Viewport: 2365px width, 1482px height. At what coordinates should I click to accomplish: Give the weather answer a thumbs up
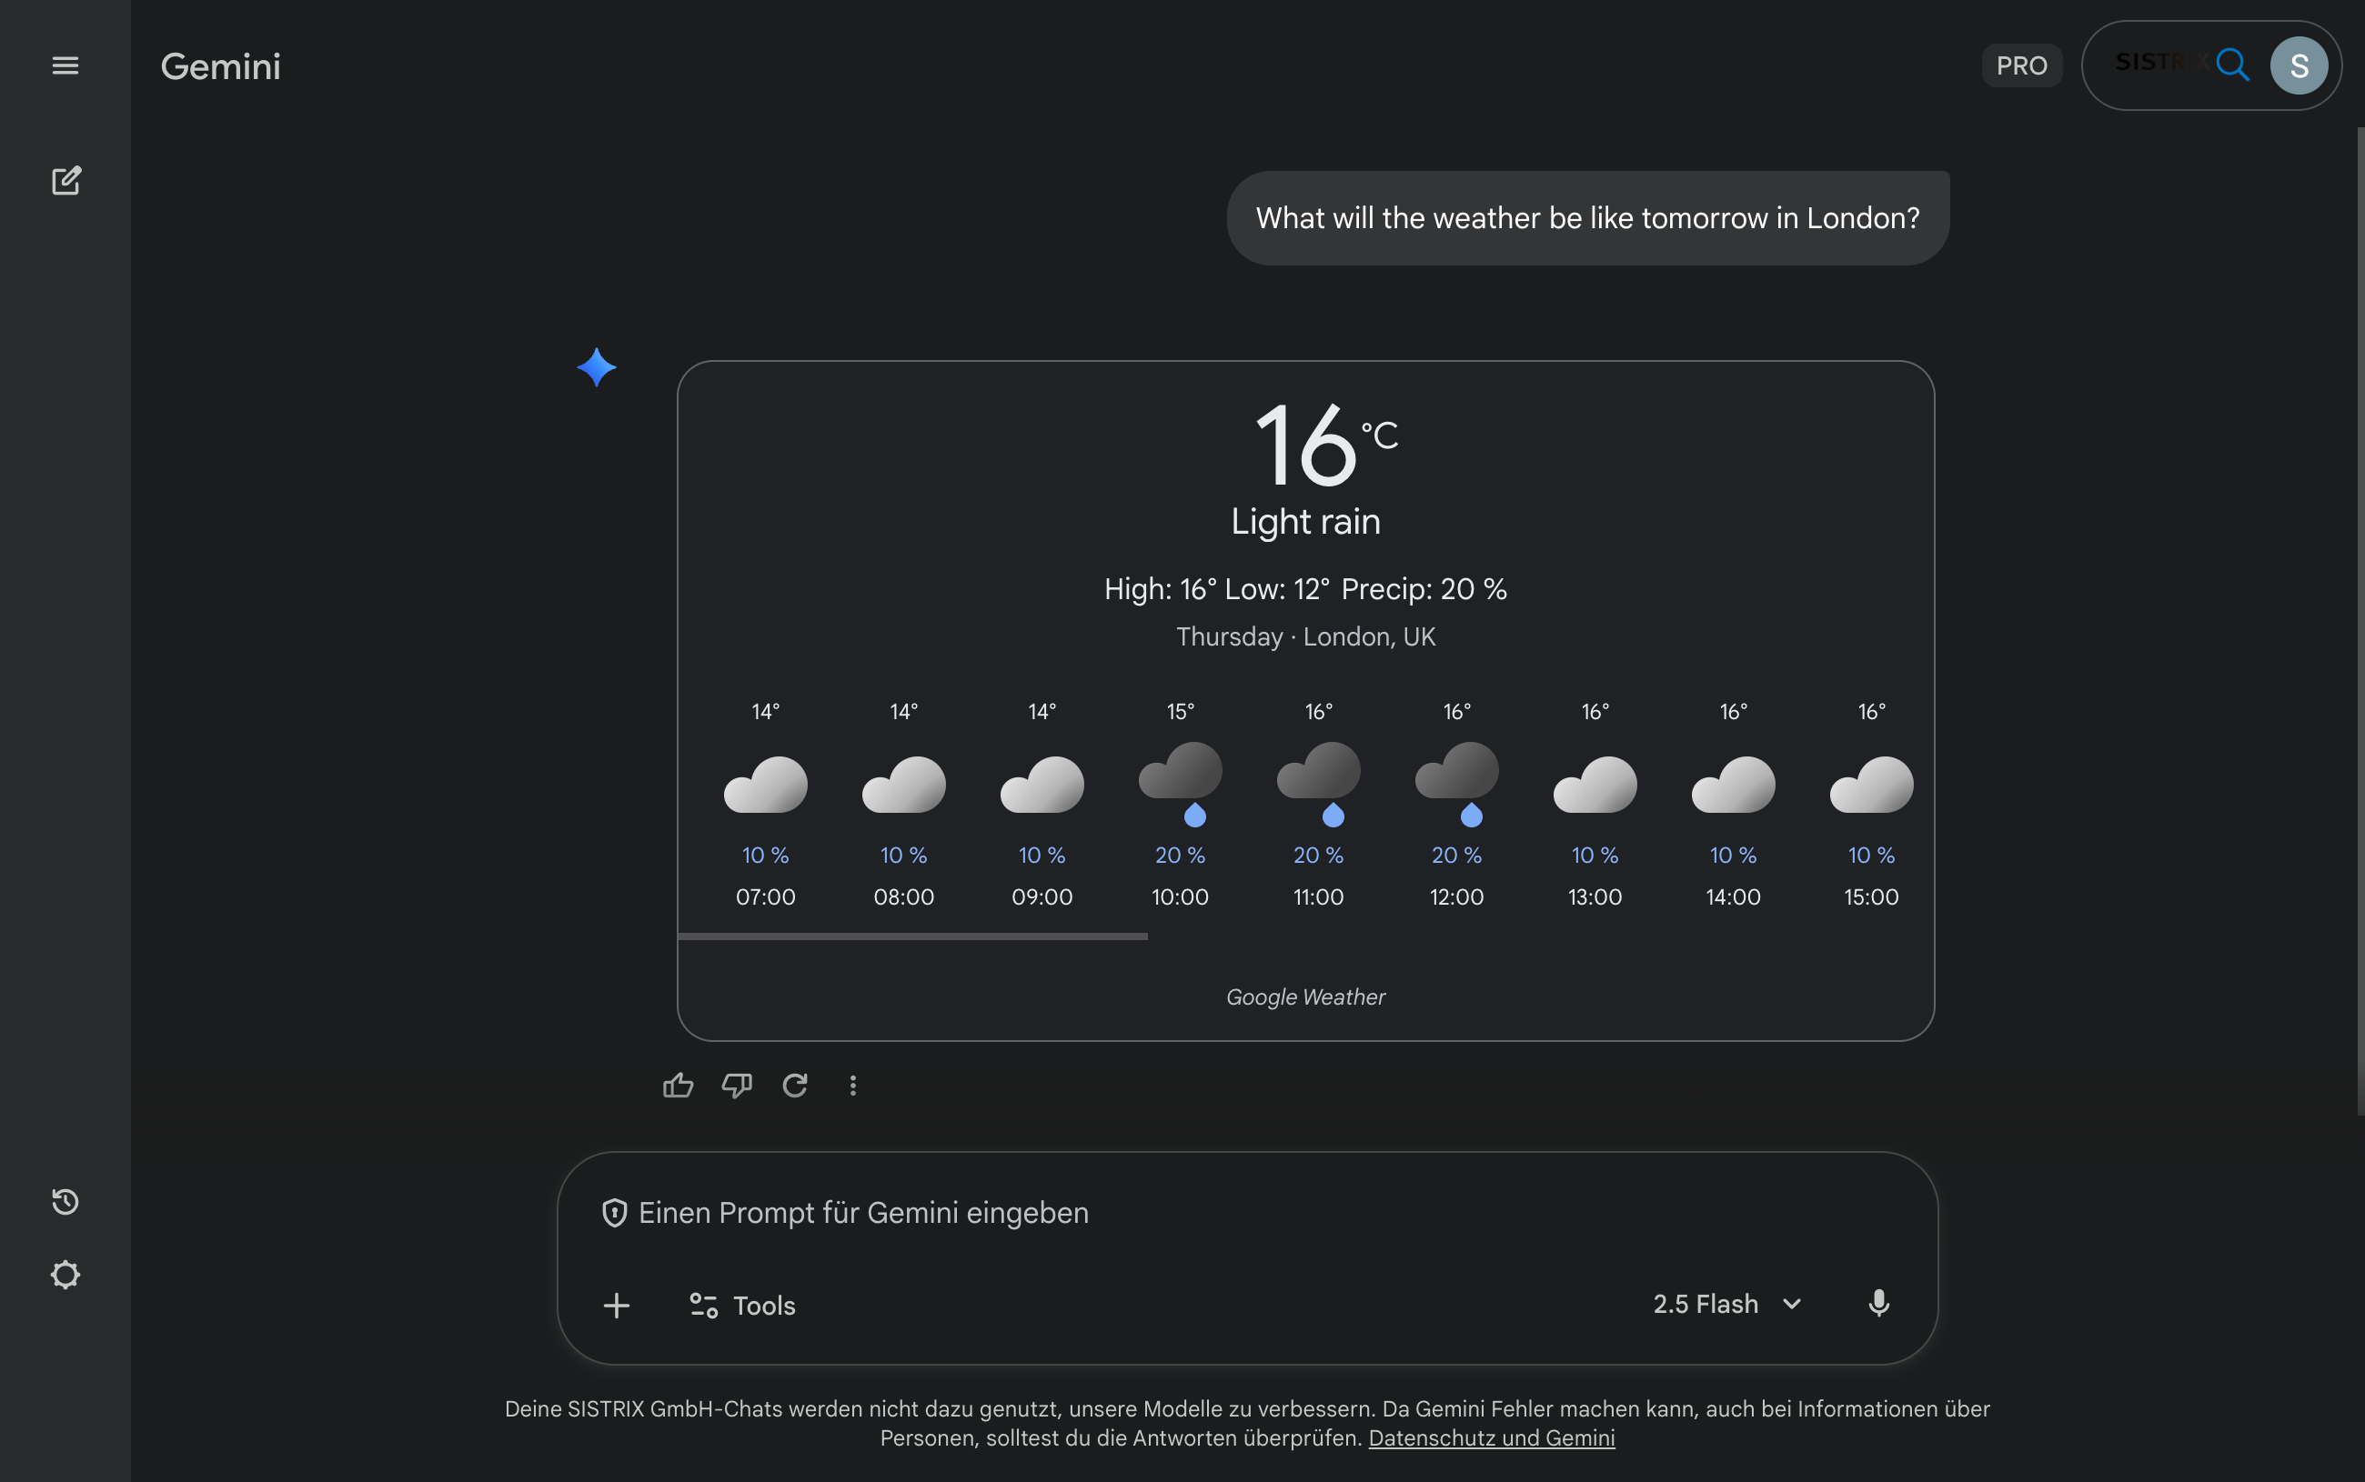point(678,1085)
